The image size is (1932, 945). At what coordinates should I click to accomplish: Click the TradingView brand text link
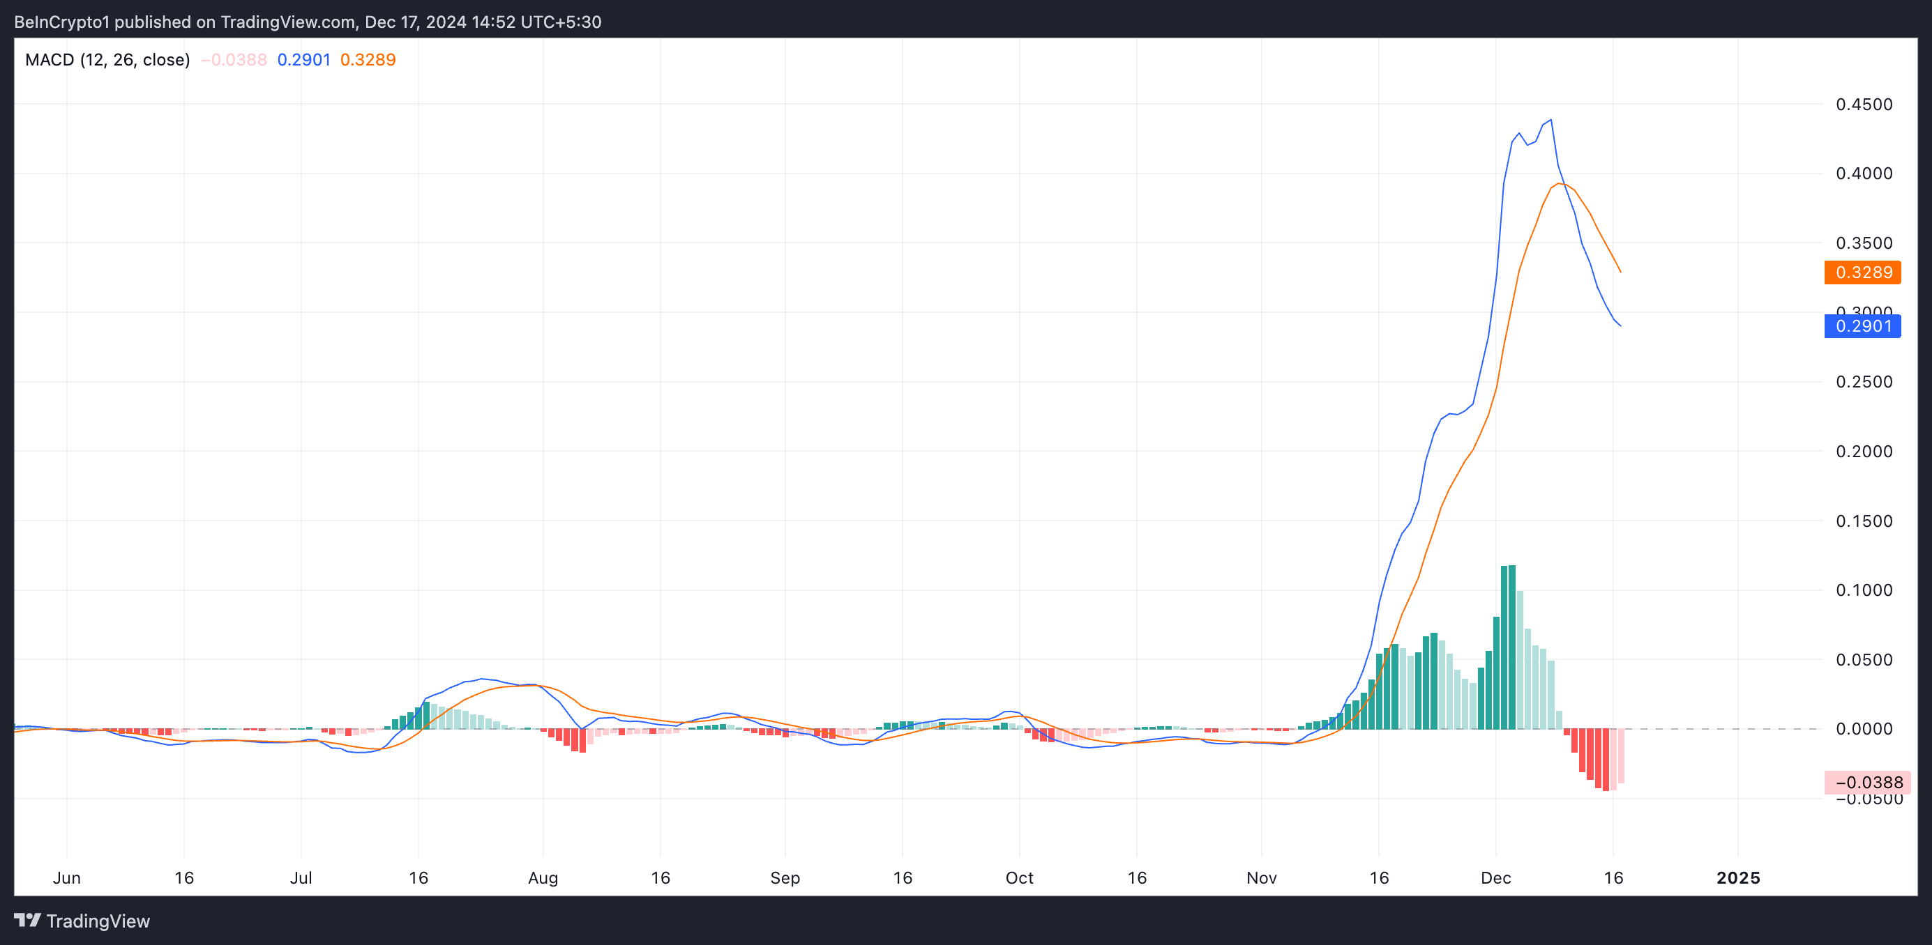[x=98, y=921]
